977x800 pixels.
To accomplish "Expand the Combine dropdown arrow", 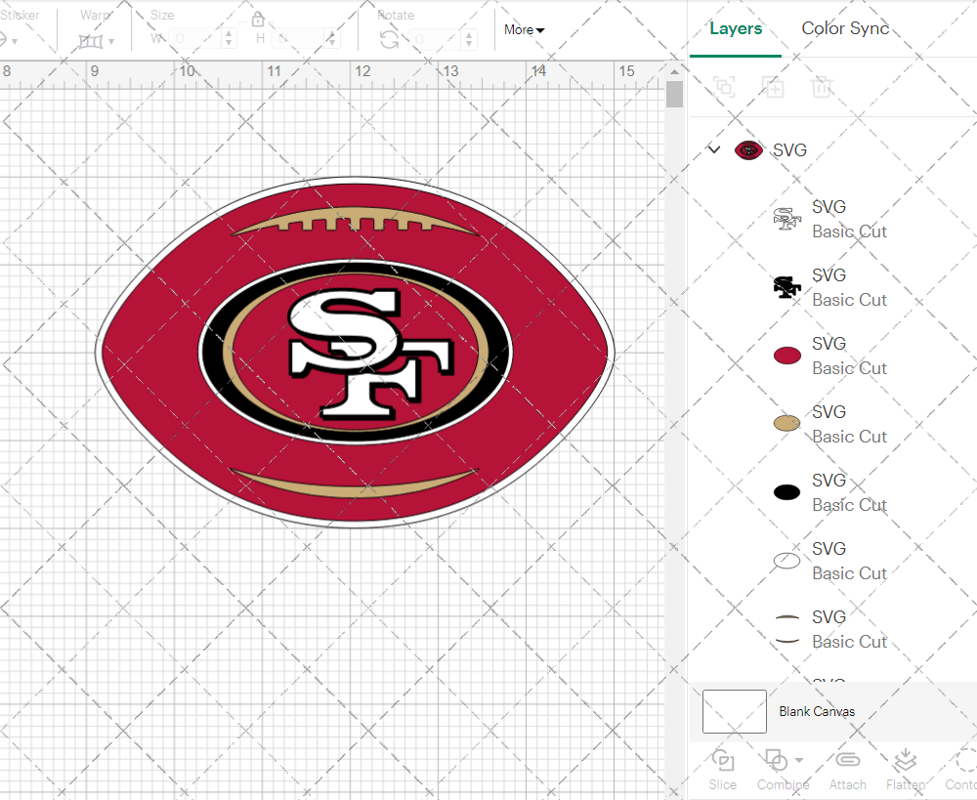I will pos(799,760).
